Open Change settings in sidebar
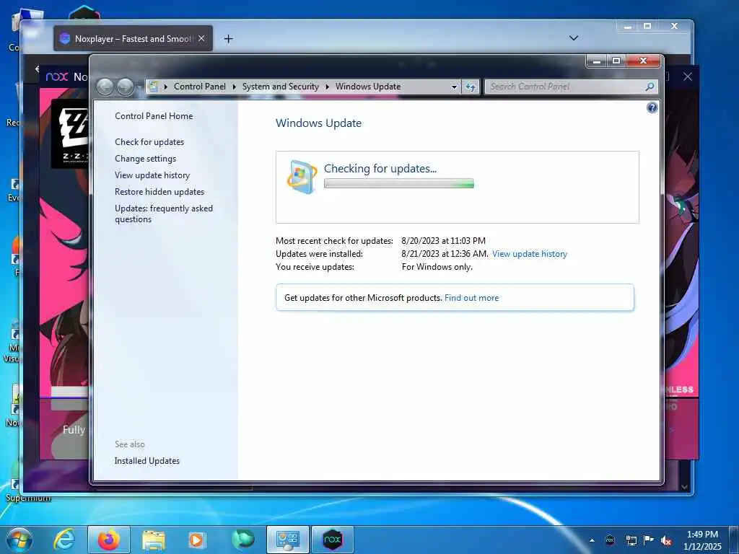Image resolution: width=739 pixels, height=554 pixels. (146, 159)
